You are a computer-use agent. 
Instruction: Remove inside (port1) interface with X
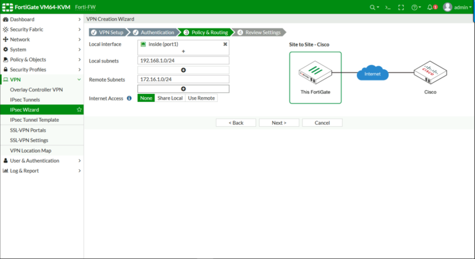pos(225,45)
